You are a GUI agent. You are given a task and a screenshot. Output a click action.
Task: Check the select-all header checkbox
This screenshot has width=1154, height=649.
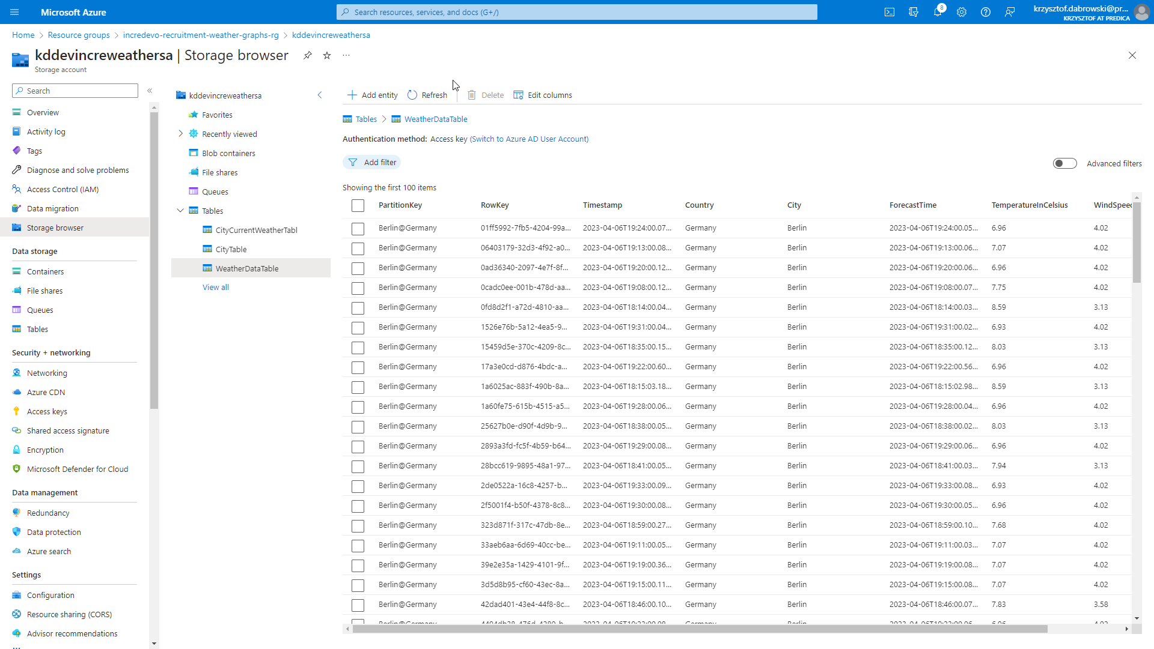click(x=358, y=205)
